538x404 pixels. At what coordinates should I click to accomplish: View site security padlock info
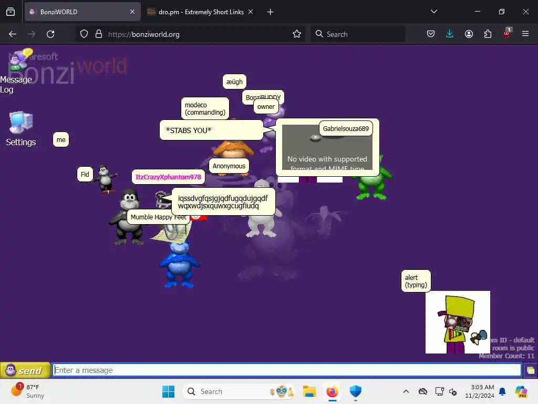pyautogui.click(x=99, y=34)
